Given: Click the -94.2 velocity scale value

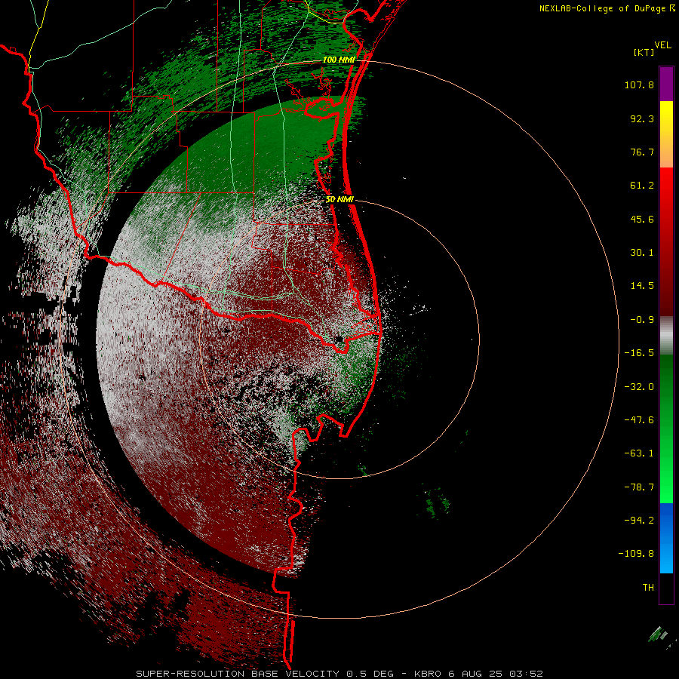Looking at the screenshot, I should (x=639, y=520).
